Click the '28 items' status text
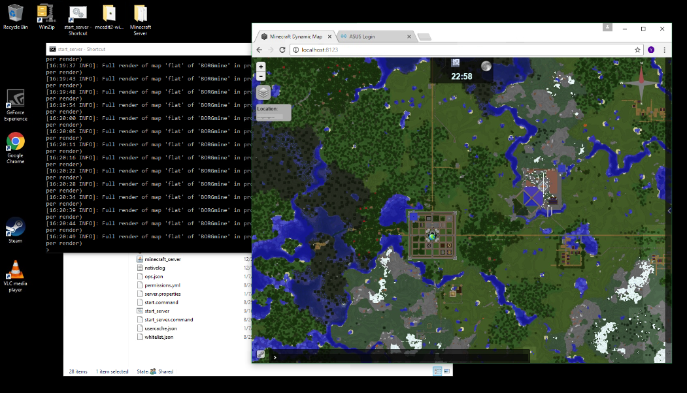 [78, 371]
